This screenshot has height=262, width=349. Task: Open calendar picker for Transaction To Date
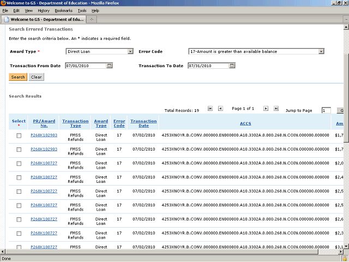coord(232,65)
